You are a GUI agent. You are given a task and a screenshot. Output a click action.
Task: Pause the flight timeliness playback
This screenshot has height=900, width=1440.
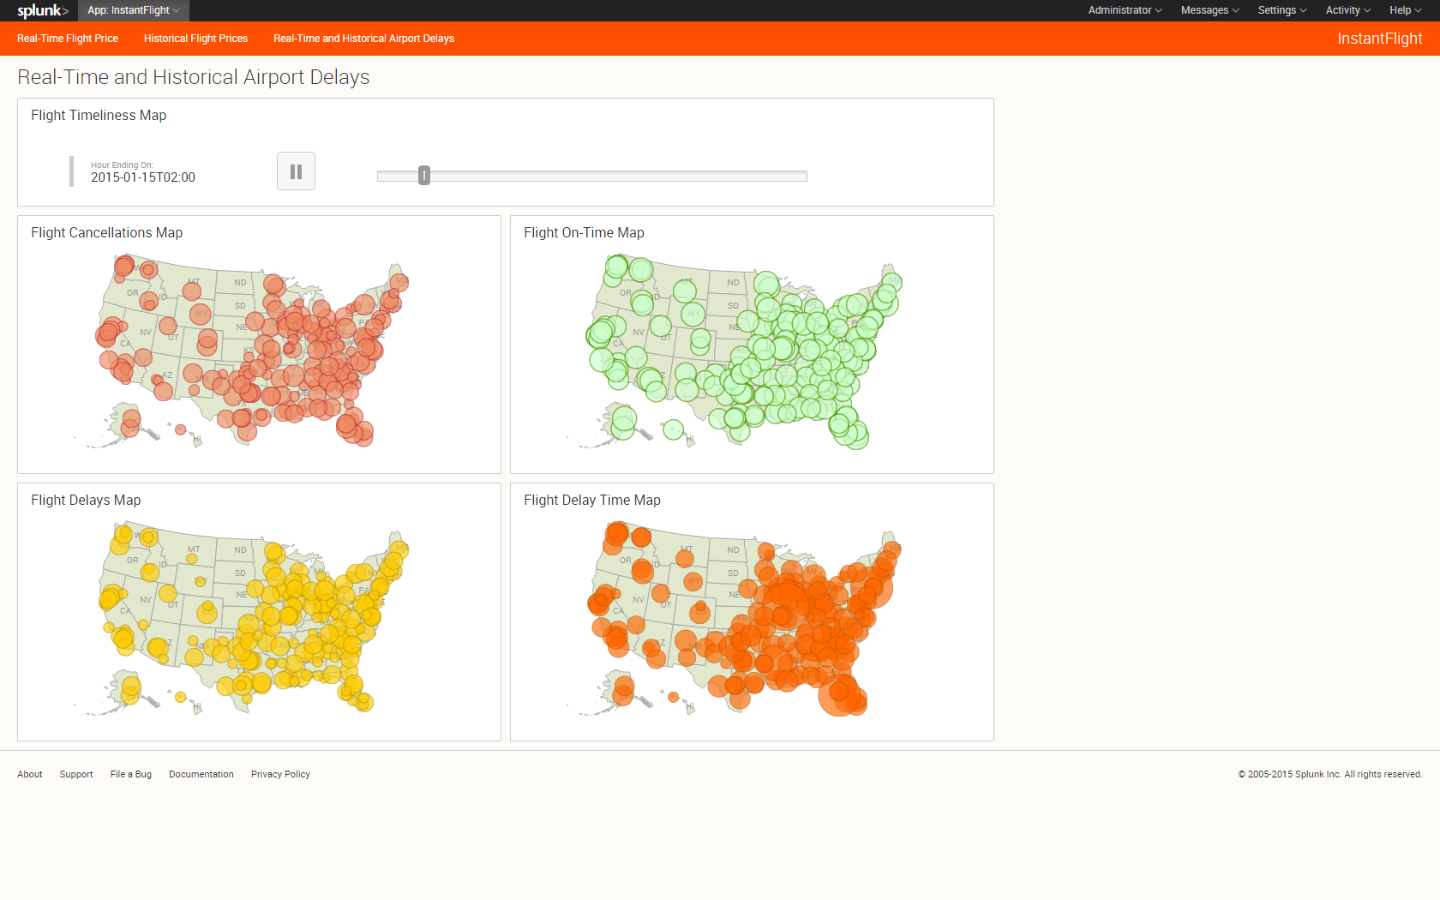point(296,171)
